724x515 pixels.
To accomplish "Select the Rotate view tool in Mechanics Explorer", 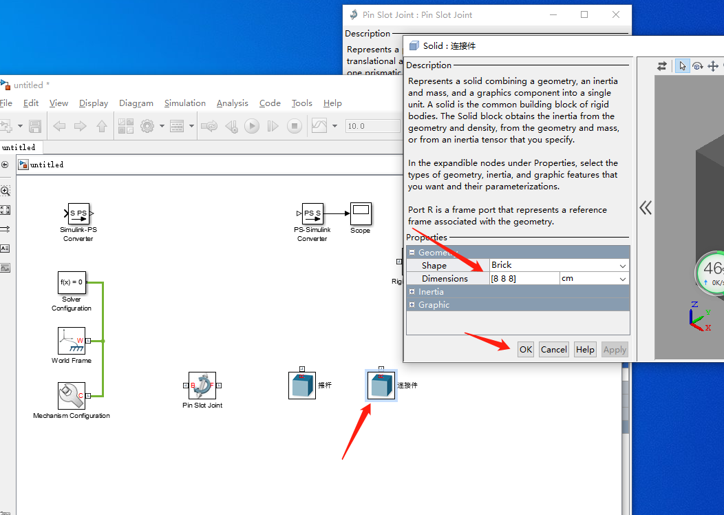I will (x=697, y=66).
